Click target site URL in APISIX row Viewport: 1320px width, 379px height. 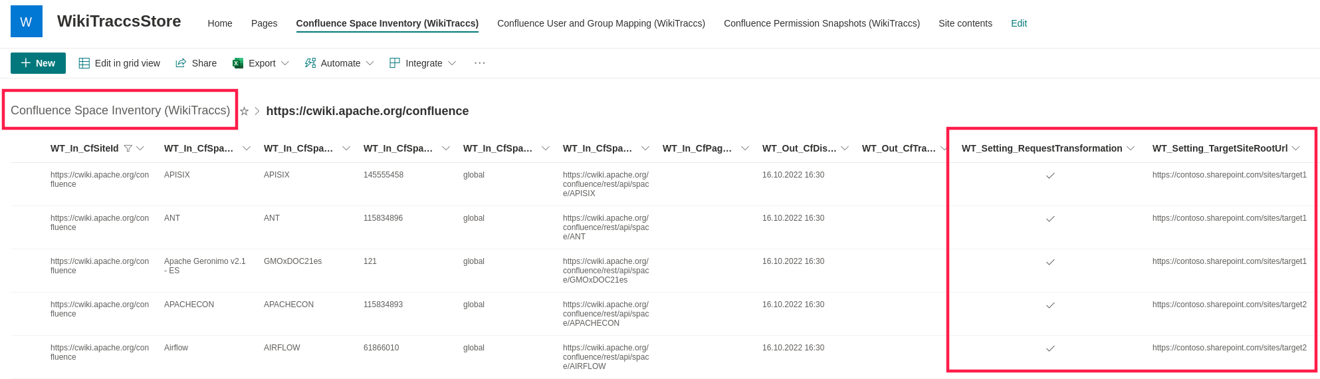1230,175
